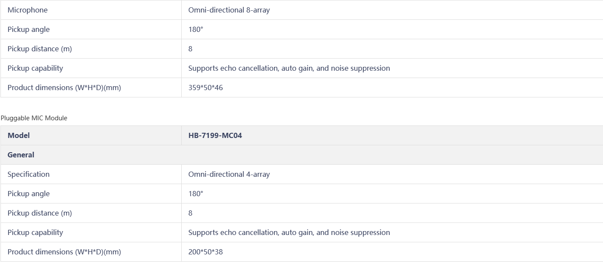Click the upper table's 180° value
This screenshot has height=263, width=603.
(196, 29)
